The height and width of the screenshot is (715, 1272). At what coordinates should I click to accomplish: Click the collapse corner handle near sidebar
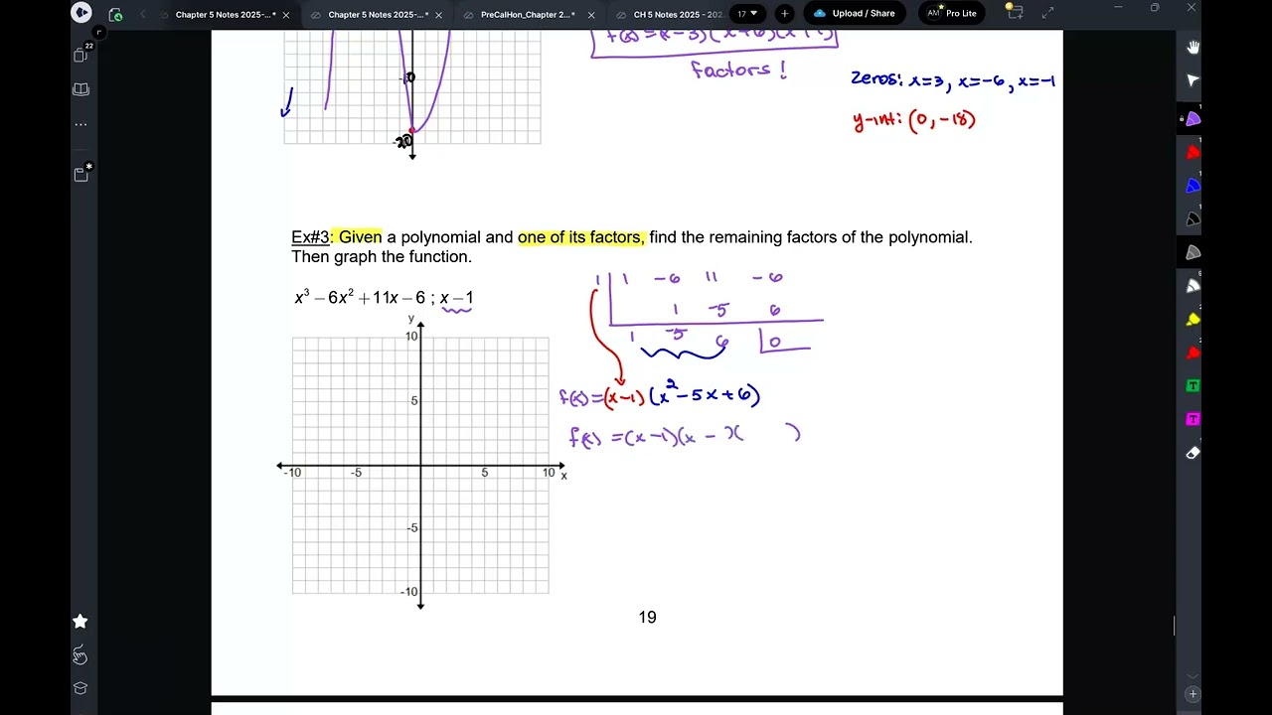99,33
